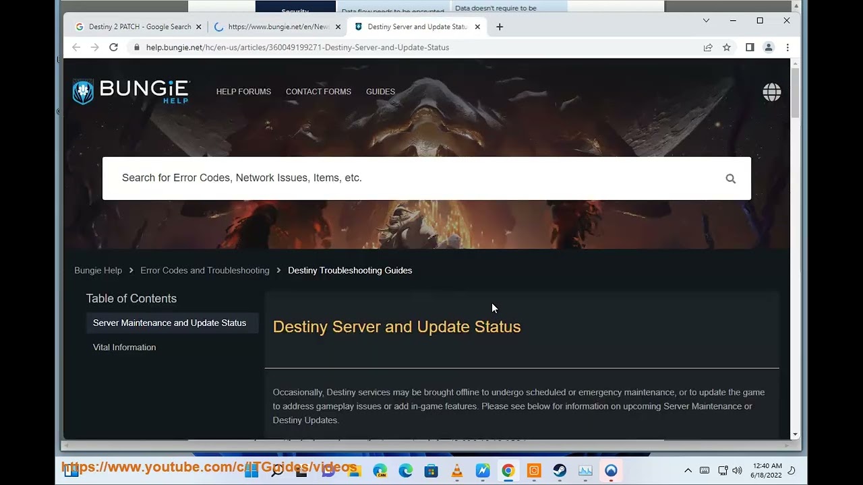Open the HELP FORUMS menu
This screenshot has width=863, height=485.
pyautogui.click(x=243, y=92)
